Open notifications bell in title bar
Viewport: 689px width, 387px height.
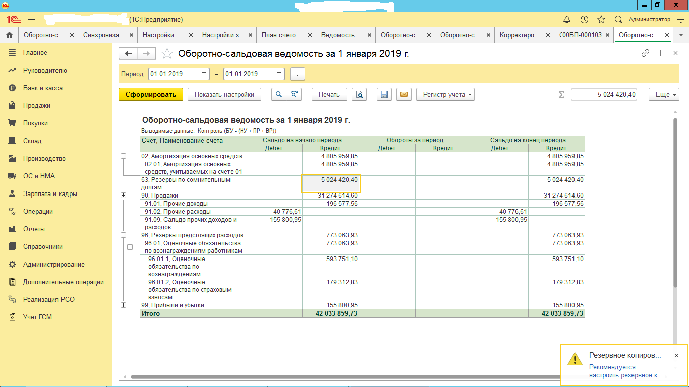[x=566, y=19]
